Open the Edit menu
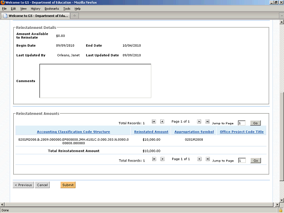The height and width of the screenshot is (213, 284). pyautogui.click(x=13, y=8)
